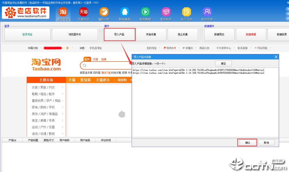
Task: Click the 评论时间 column header
Action: [x=106, y=140]
